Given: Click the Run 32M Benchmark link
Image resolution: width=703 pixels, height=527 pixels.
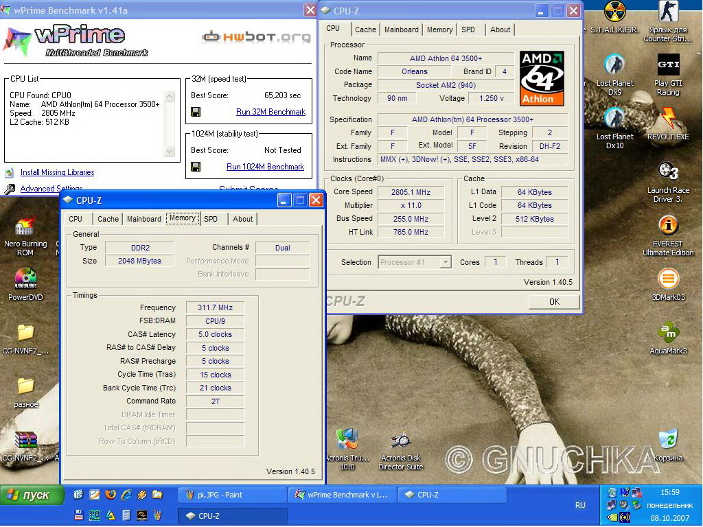Looking at the screenshot, I should (270, 112).
